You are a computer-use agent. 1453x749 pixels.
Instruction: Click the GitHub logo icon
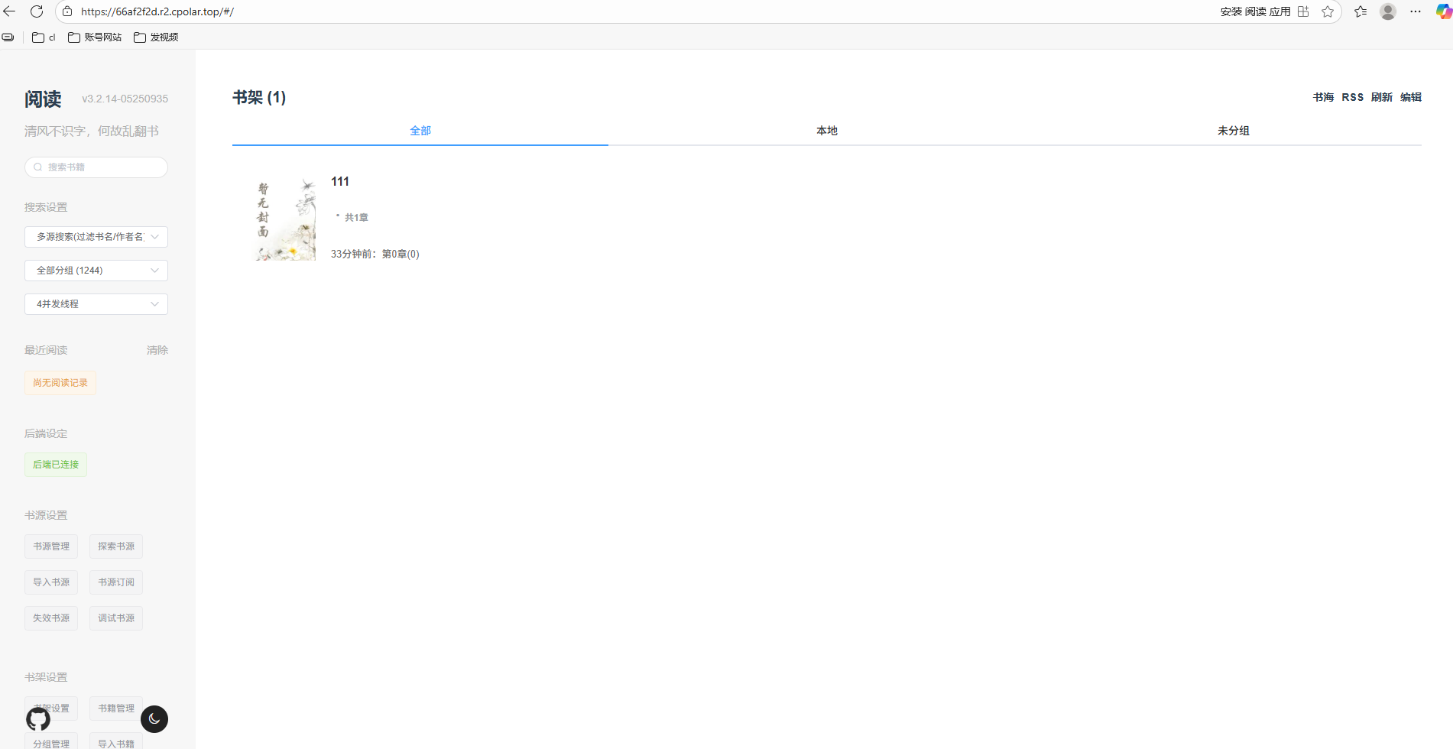(x=38, y=719)
